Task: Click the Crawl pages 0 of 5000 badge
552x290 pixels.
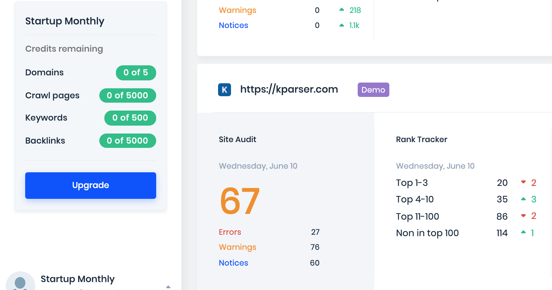Action: tap(128, 95)
